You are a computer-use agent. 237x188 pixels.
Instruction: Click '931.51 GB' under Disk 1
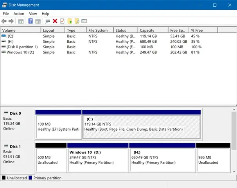[x=12, y=157]
